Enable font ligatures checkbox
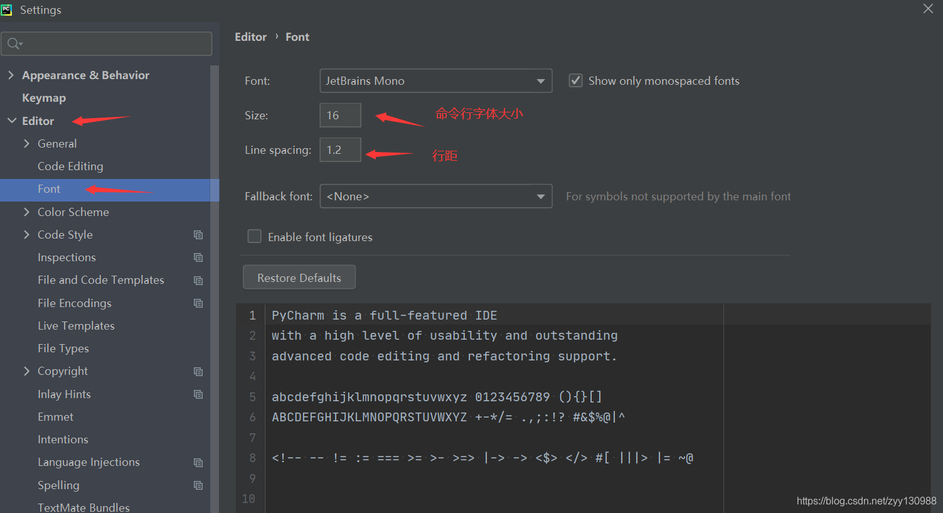The width and height of the screenshot is (943, 513). pos(254,236)
